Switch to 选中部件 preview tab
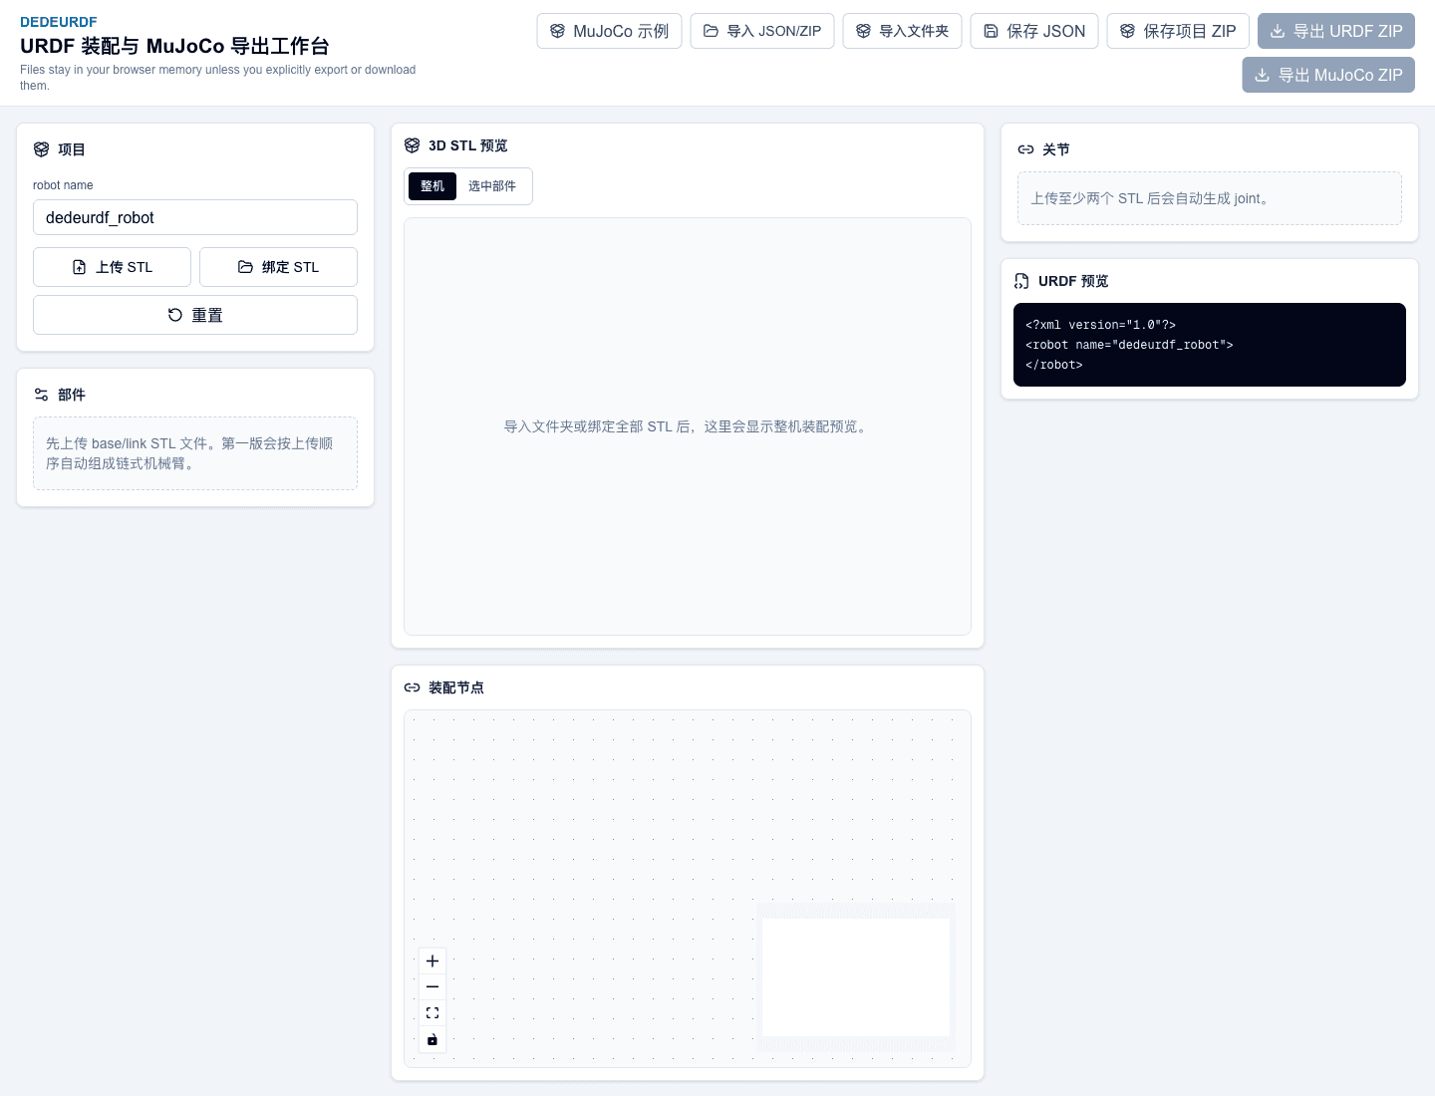Viewport: 1435px width, 1096px height. 492,186
